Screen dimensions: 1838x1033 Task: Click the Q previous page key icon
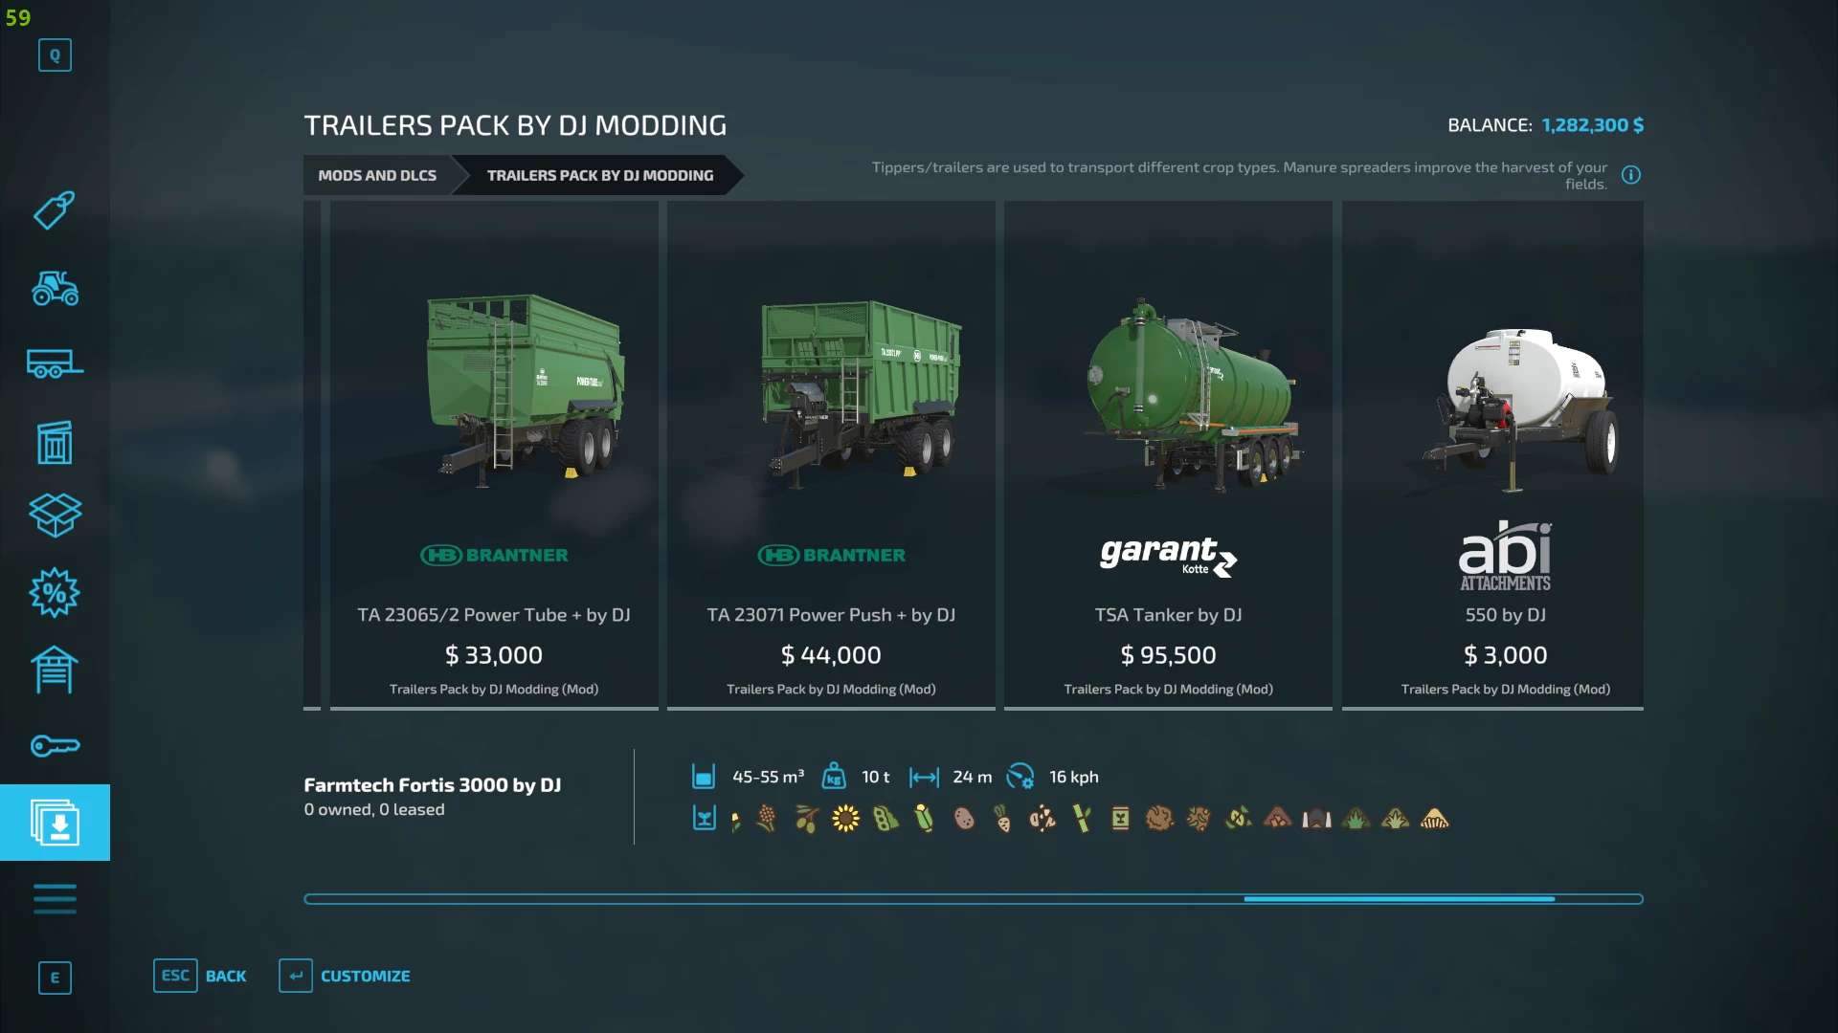click(x=55, y=55)
